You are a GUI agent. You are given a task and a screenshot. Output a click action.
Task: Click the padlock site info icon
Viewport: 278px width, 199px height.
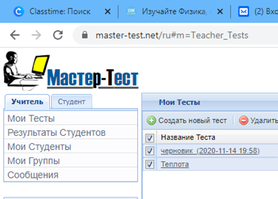[x=85, y=35]
